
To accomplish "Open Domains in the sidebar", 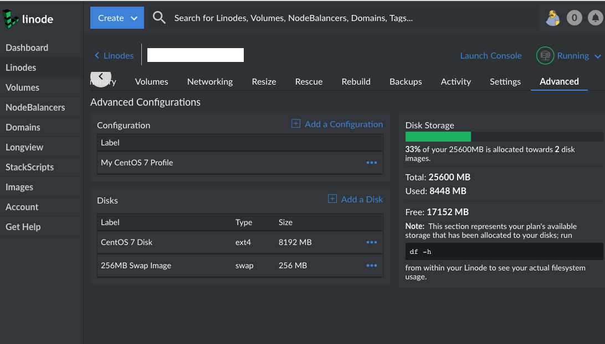I will coord(42,127).
